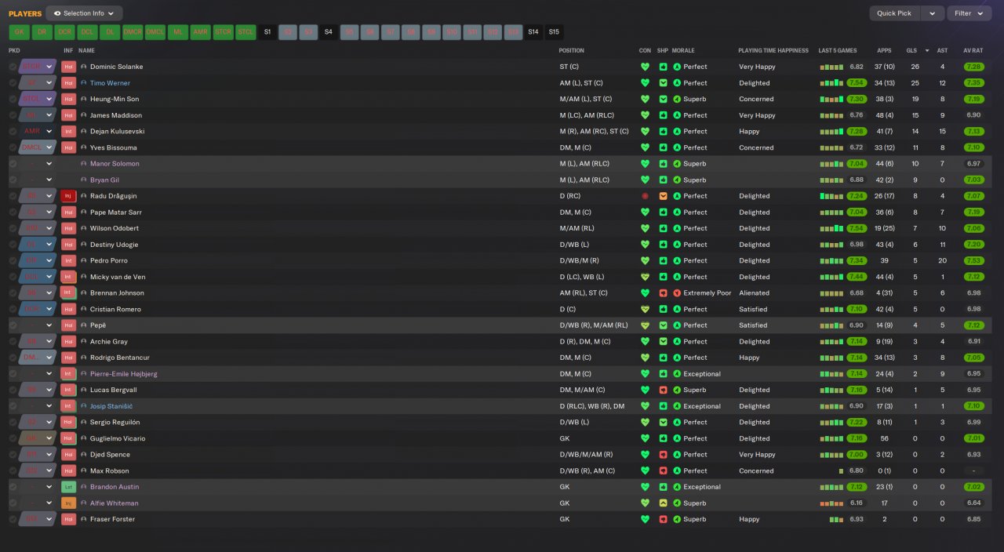Toggle the picked checkmark for Cristian Romero
Screen dimensions: 1004x552
click(13, 309)
